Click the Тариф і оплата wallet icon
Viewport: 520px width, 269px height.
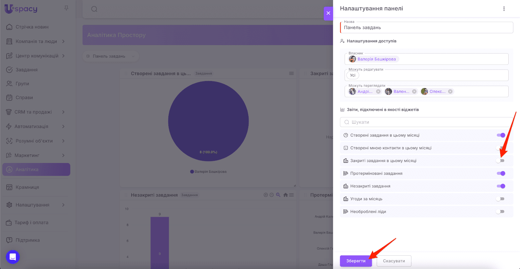pyautogui.click(x=9, y=223)
